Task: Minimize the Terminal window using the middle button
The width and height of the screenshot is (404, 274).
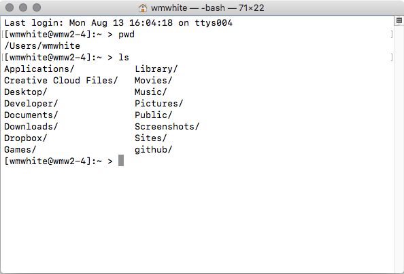Action: pos(23,7)
